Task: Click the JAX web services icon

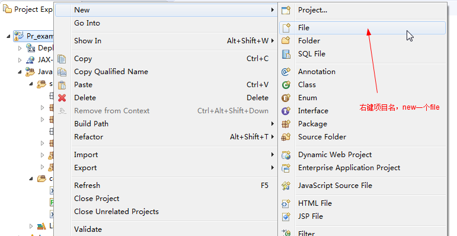Action: (30, 60)
